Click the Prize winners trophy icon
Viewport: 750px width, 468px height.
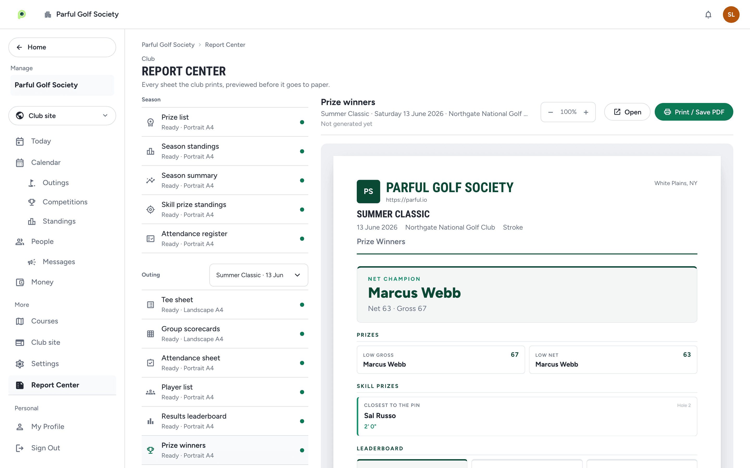pos(150,450)
